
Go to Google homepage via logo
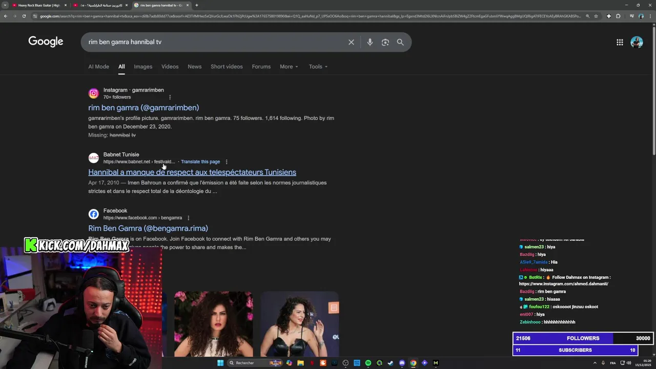pyautogui.click(x=46, y=42)
